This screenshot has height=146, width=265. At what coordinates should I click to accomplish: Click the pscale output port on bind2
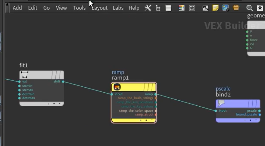coord(259,111)
